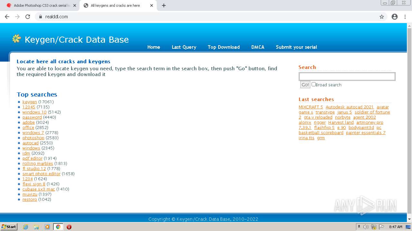Open the cubase sx3 mac link
The image size is (412, 231).
click(x=39, y=189)
